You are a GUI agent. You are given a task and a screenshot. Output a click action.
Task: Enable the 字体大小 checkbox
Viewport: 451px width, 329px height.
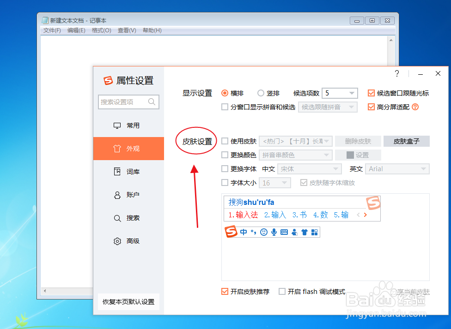click(x=225, y=182)
